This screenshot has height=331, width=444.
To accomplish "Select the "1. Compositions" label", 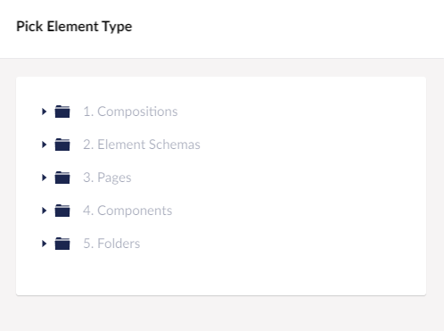I will (x=130, y=112).
